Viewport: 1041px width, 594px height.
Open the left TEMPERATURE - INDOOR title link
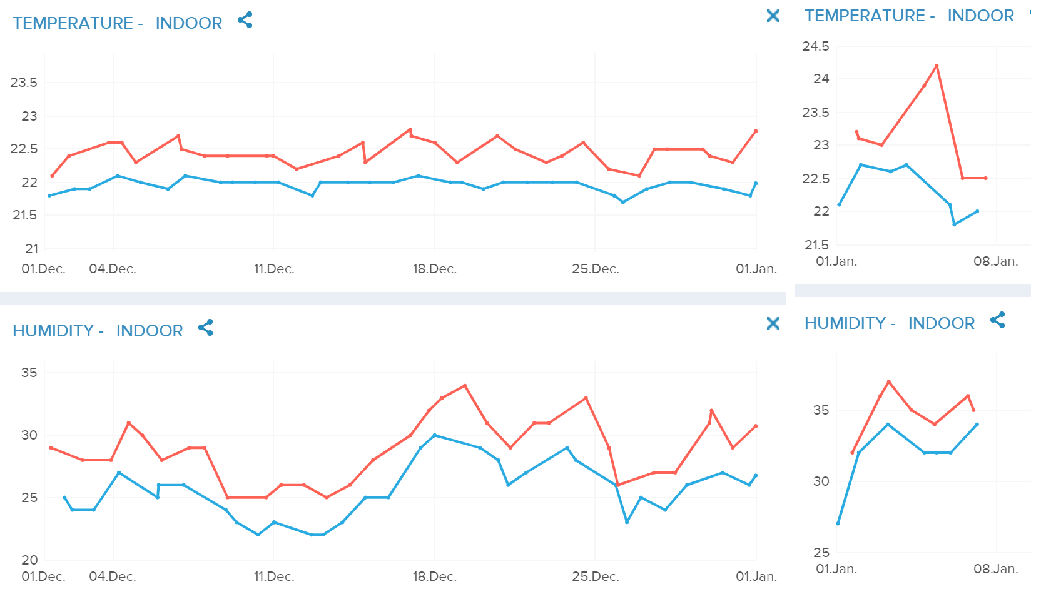coord(118,23)
